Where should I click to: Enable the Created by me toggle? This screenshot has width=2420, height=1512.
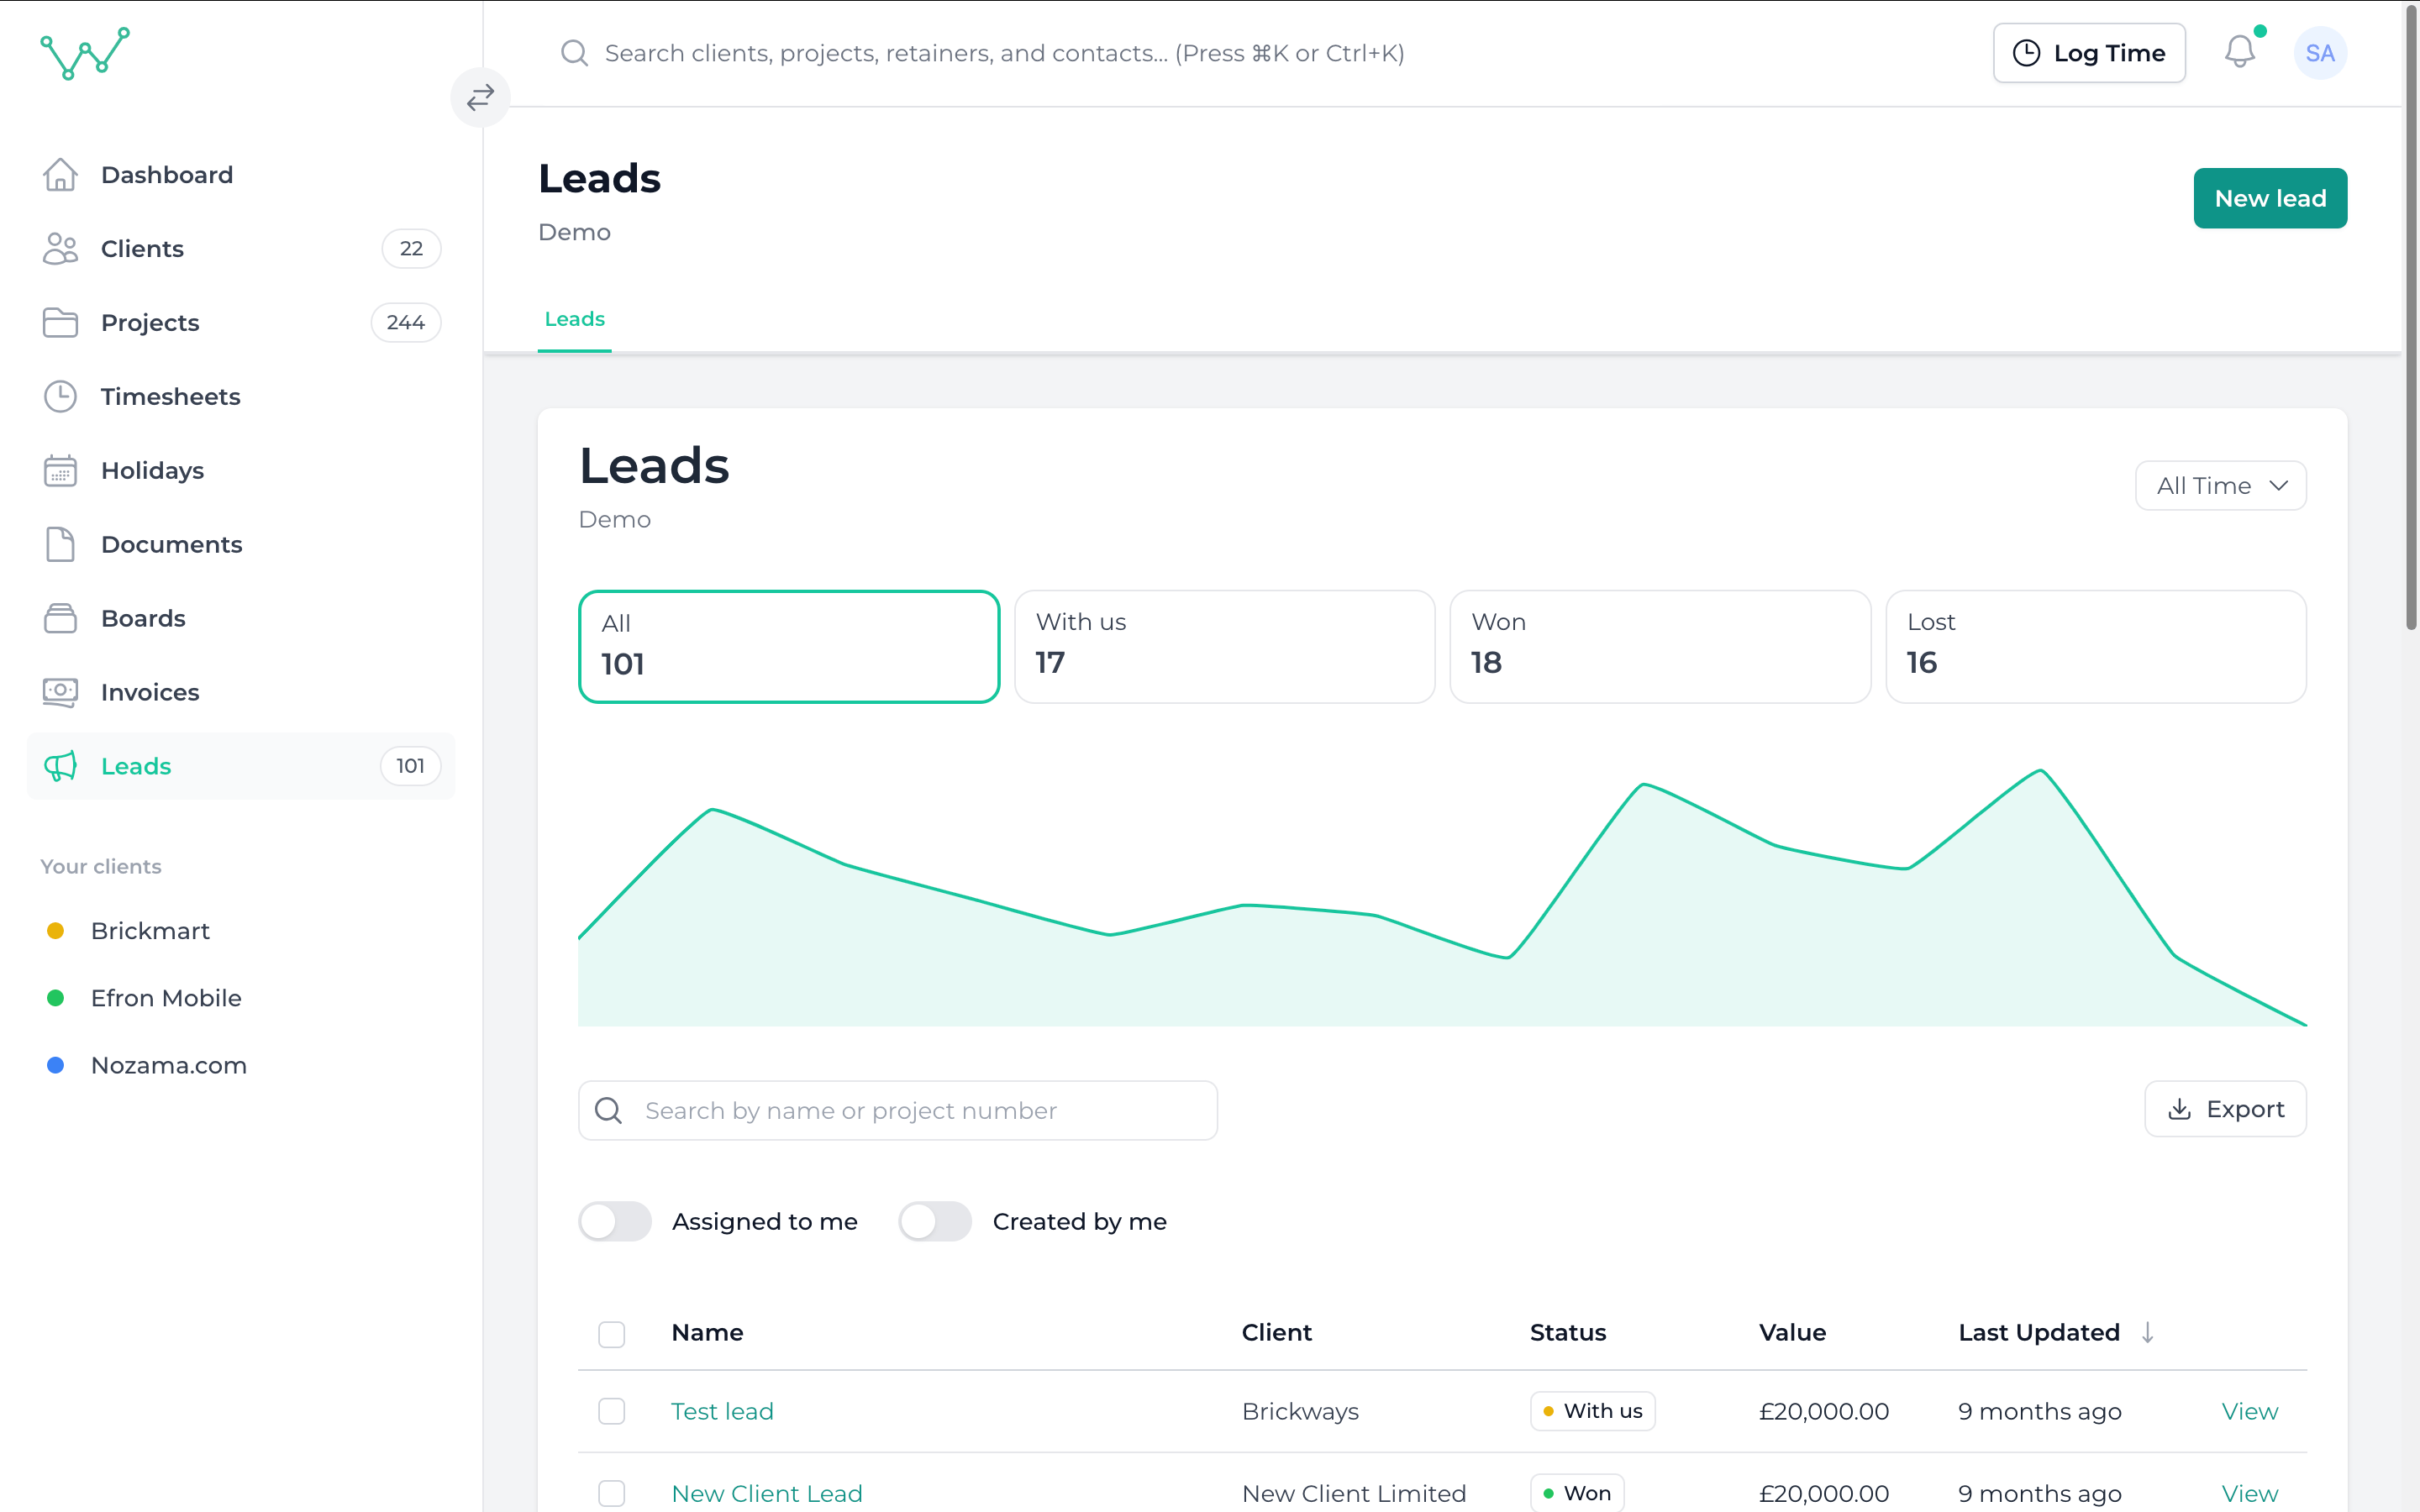click(935, 1221)
